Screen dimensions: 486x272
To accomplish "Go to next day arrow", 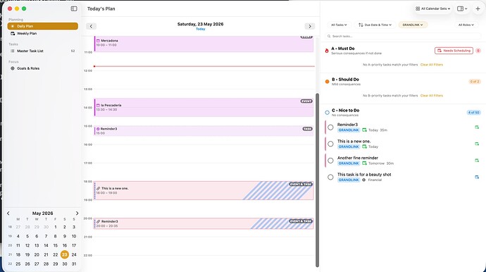I will coord(310,26).
